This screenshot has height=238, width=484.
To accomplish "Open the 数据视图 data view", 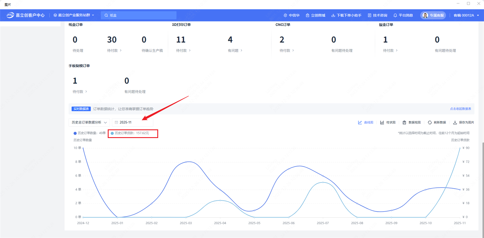I will coord(411,122).
